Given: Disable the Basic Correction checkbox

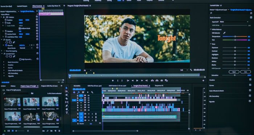Looking at the screenshot, I should 251,17.
